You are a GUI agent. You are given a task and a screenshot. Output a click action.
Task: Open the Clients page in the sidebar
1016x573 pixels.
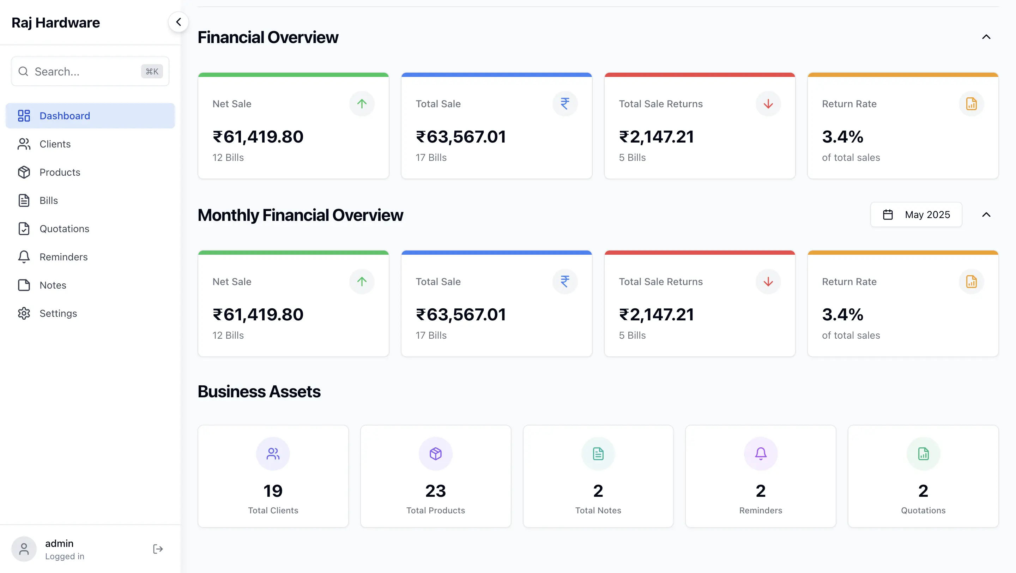click(x=55, y=144)
